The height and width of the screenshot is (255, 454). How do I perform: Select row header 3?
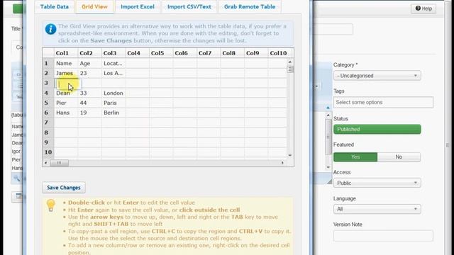(x=48, y=83)
